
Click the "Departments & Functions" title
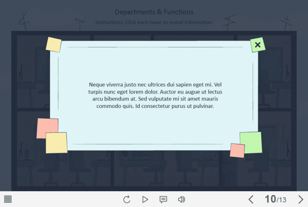point(154,12)
